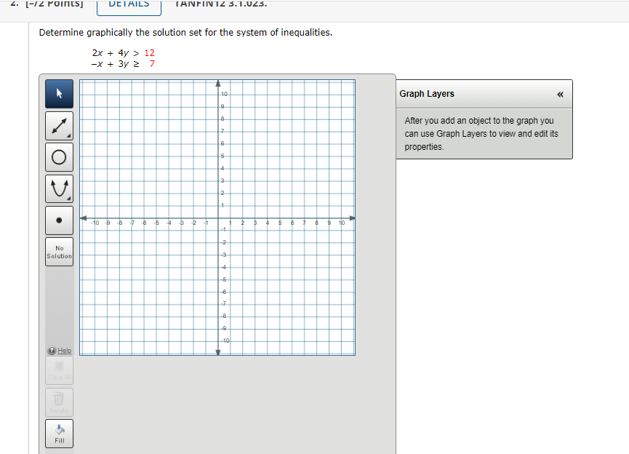The height and width of the screenshot is (454, 629).
Task: Click the origin of the graph grid
Action: coord(217,218)
